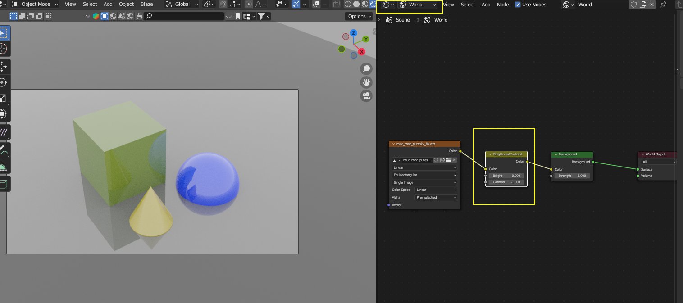This screenshot has width=683, height=303.
Task: Toggle image fake user shield in image node
Action: [x=436, y=160]
